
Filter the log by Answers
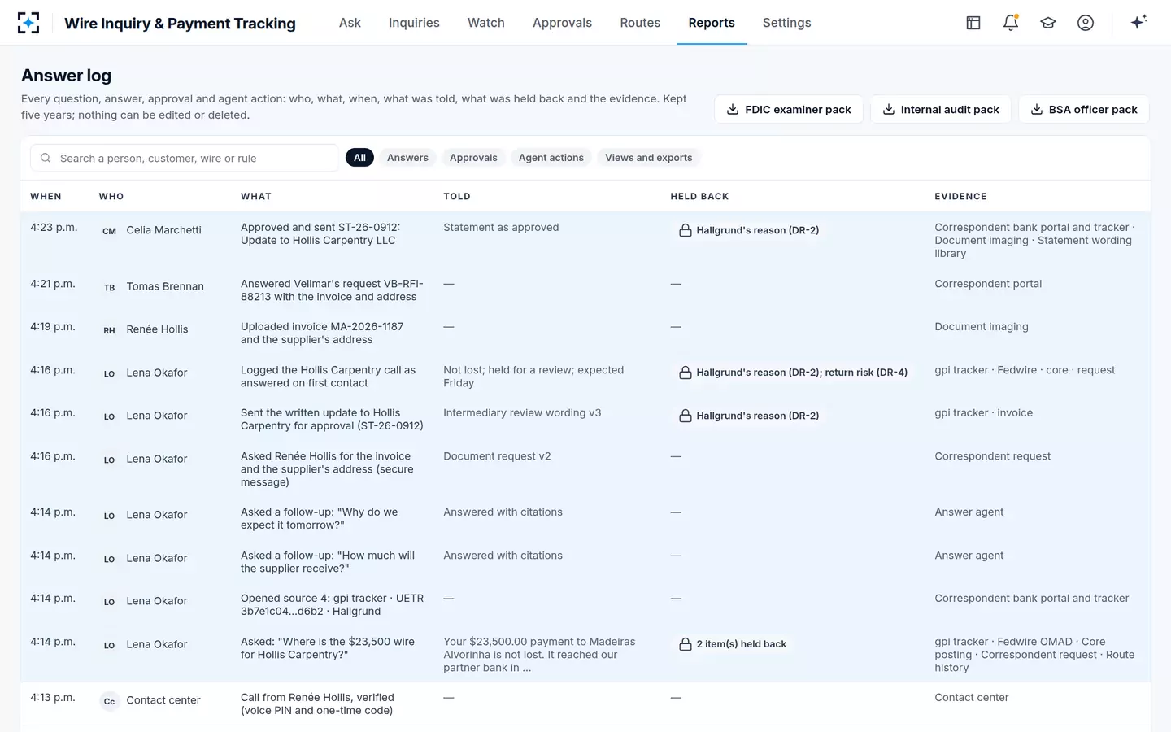[407, 158]
